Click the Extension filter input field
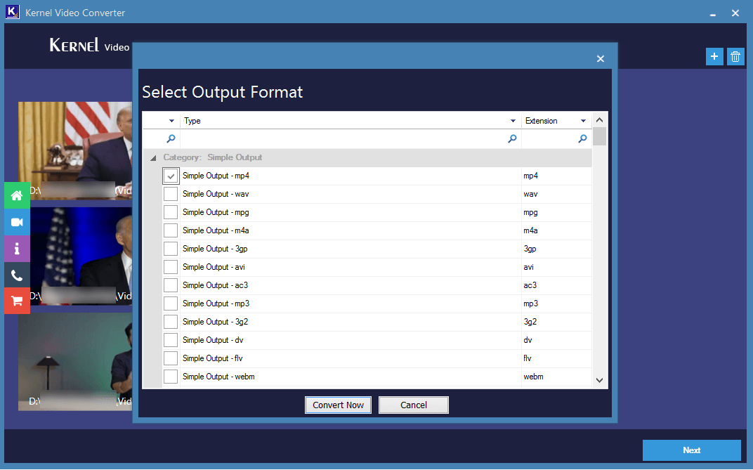Image resolution: width=753 pixels, height=470 pixels. tap(556, 138)
